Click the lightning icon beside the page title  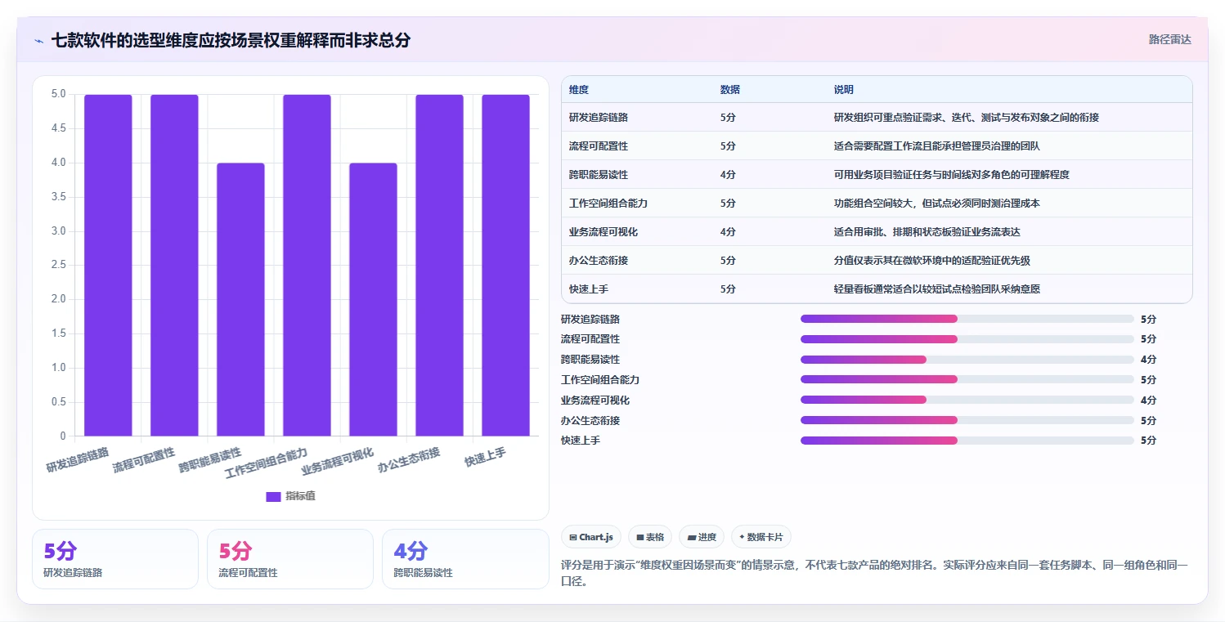click(38, 40)
